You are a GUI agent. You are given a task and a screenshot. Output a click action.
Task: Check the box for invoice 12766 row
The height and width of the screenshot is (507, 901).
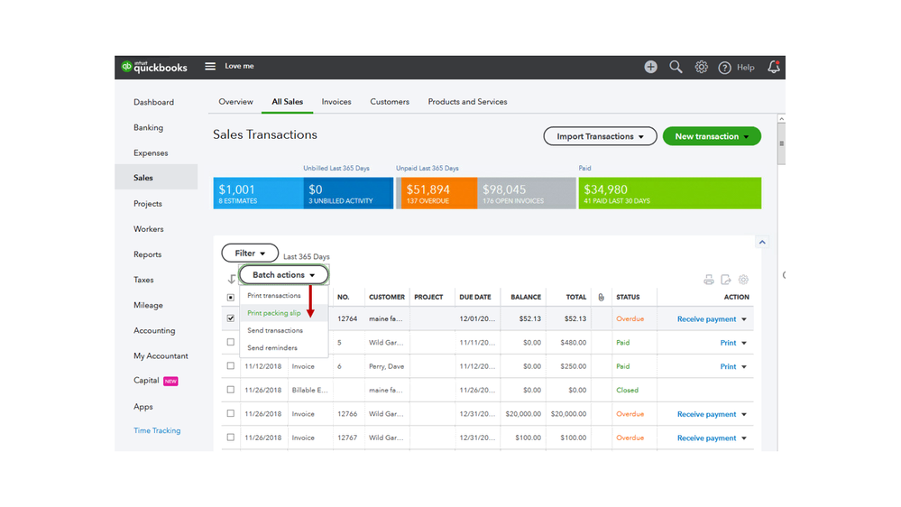(x=230, y=413)
